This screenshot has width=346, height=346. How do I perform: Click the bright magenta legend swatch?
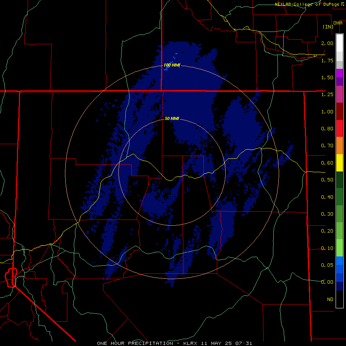coord(339,73)
